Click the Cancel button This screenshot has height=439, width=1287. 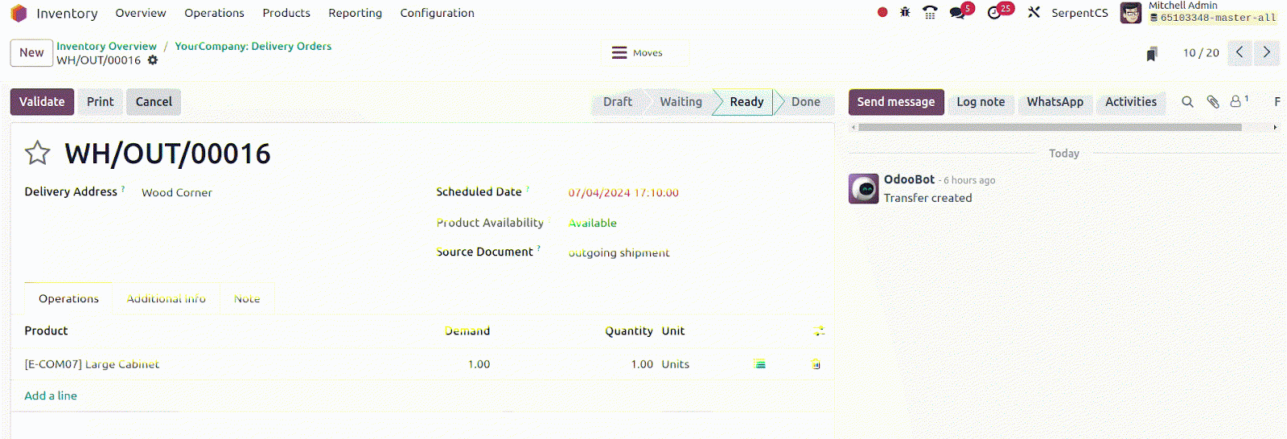pyautogui.click(x=154, y=102)
